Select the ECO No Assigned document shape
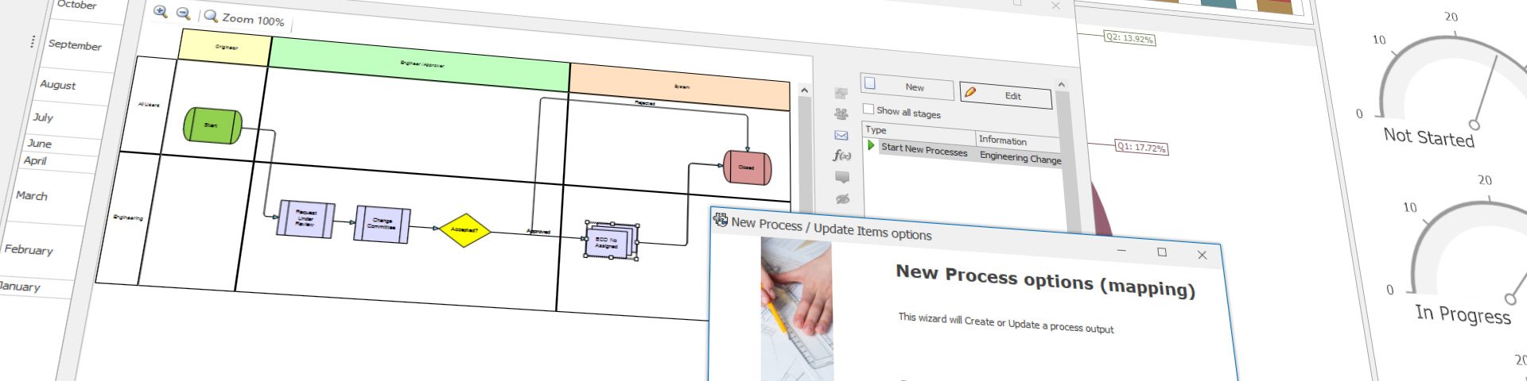Screen dimensions: 1527x381 click(612, 241)
